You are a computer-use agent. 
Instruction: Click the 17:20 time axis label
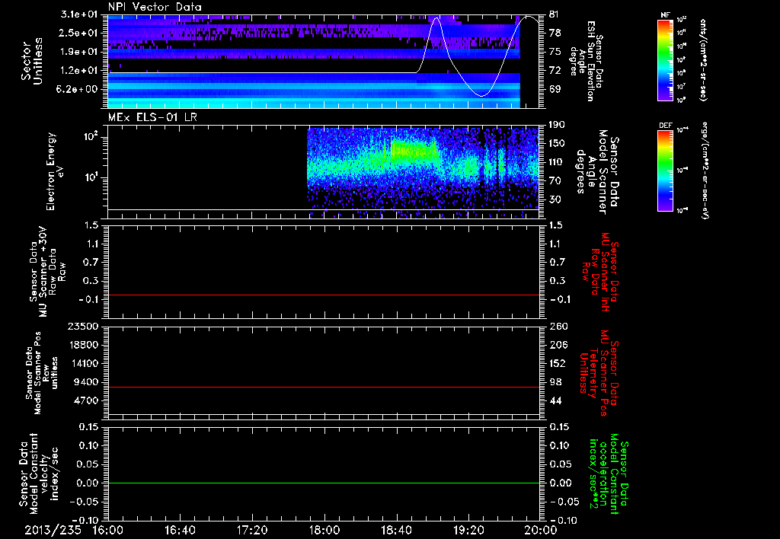coord(252,530)
